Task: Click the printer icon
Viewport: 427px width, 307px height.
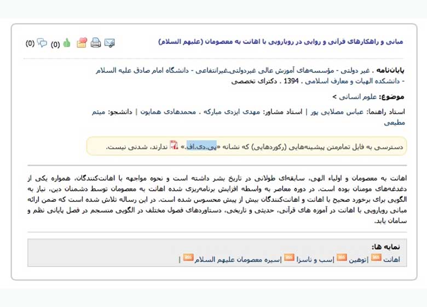Action: pos(96,43)
